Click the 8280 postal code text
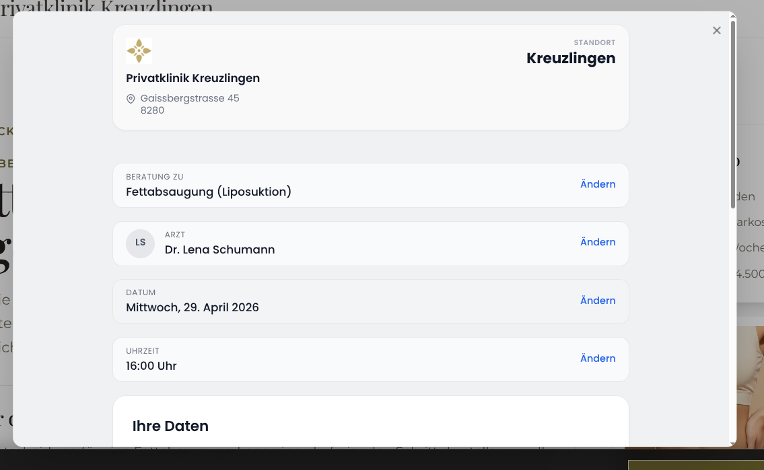 coord(152,110)
